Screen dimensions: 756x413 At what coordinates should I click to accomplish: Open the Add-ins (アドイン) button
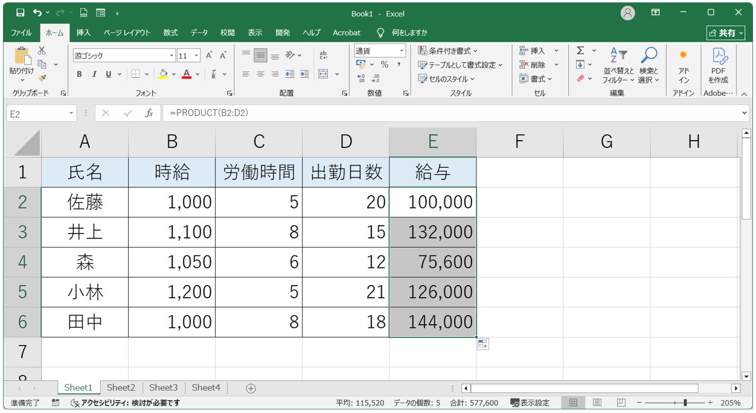point(684,66)
